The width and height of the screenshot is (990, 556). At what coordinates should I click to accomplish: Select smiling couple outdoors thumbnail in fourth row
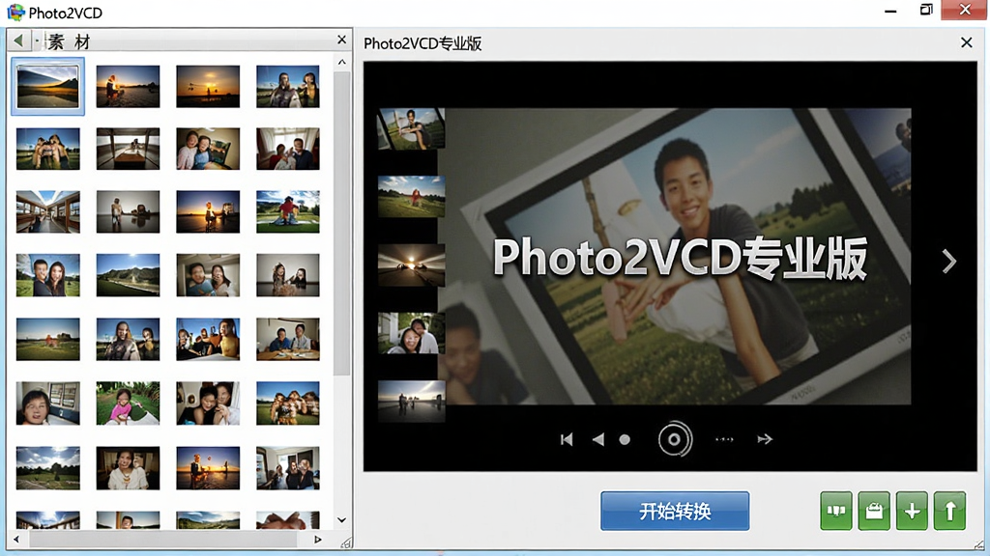[48, 275]
